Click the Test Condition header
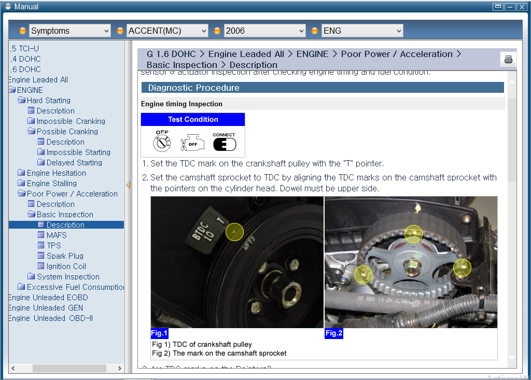 (x=193, y=120)
